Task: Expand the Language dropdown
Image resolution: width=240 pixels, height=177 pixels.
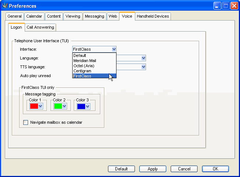Action: tap(143, 58)
